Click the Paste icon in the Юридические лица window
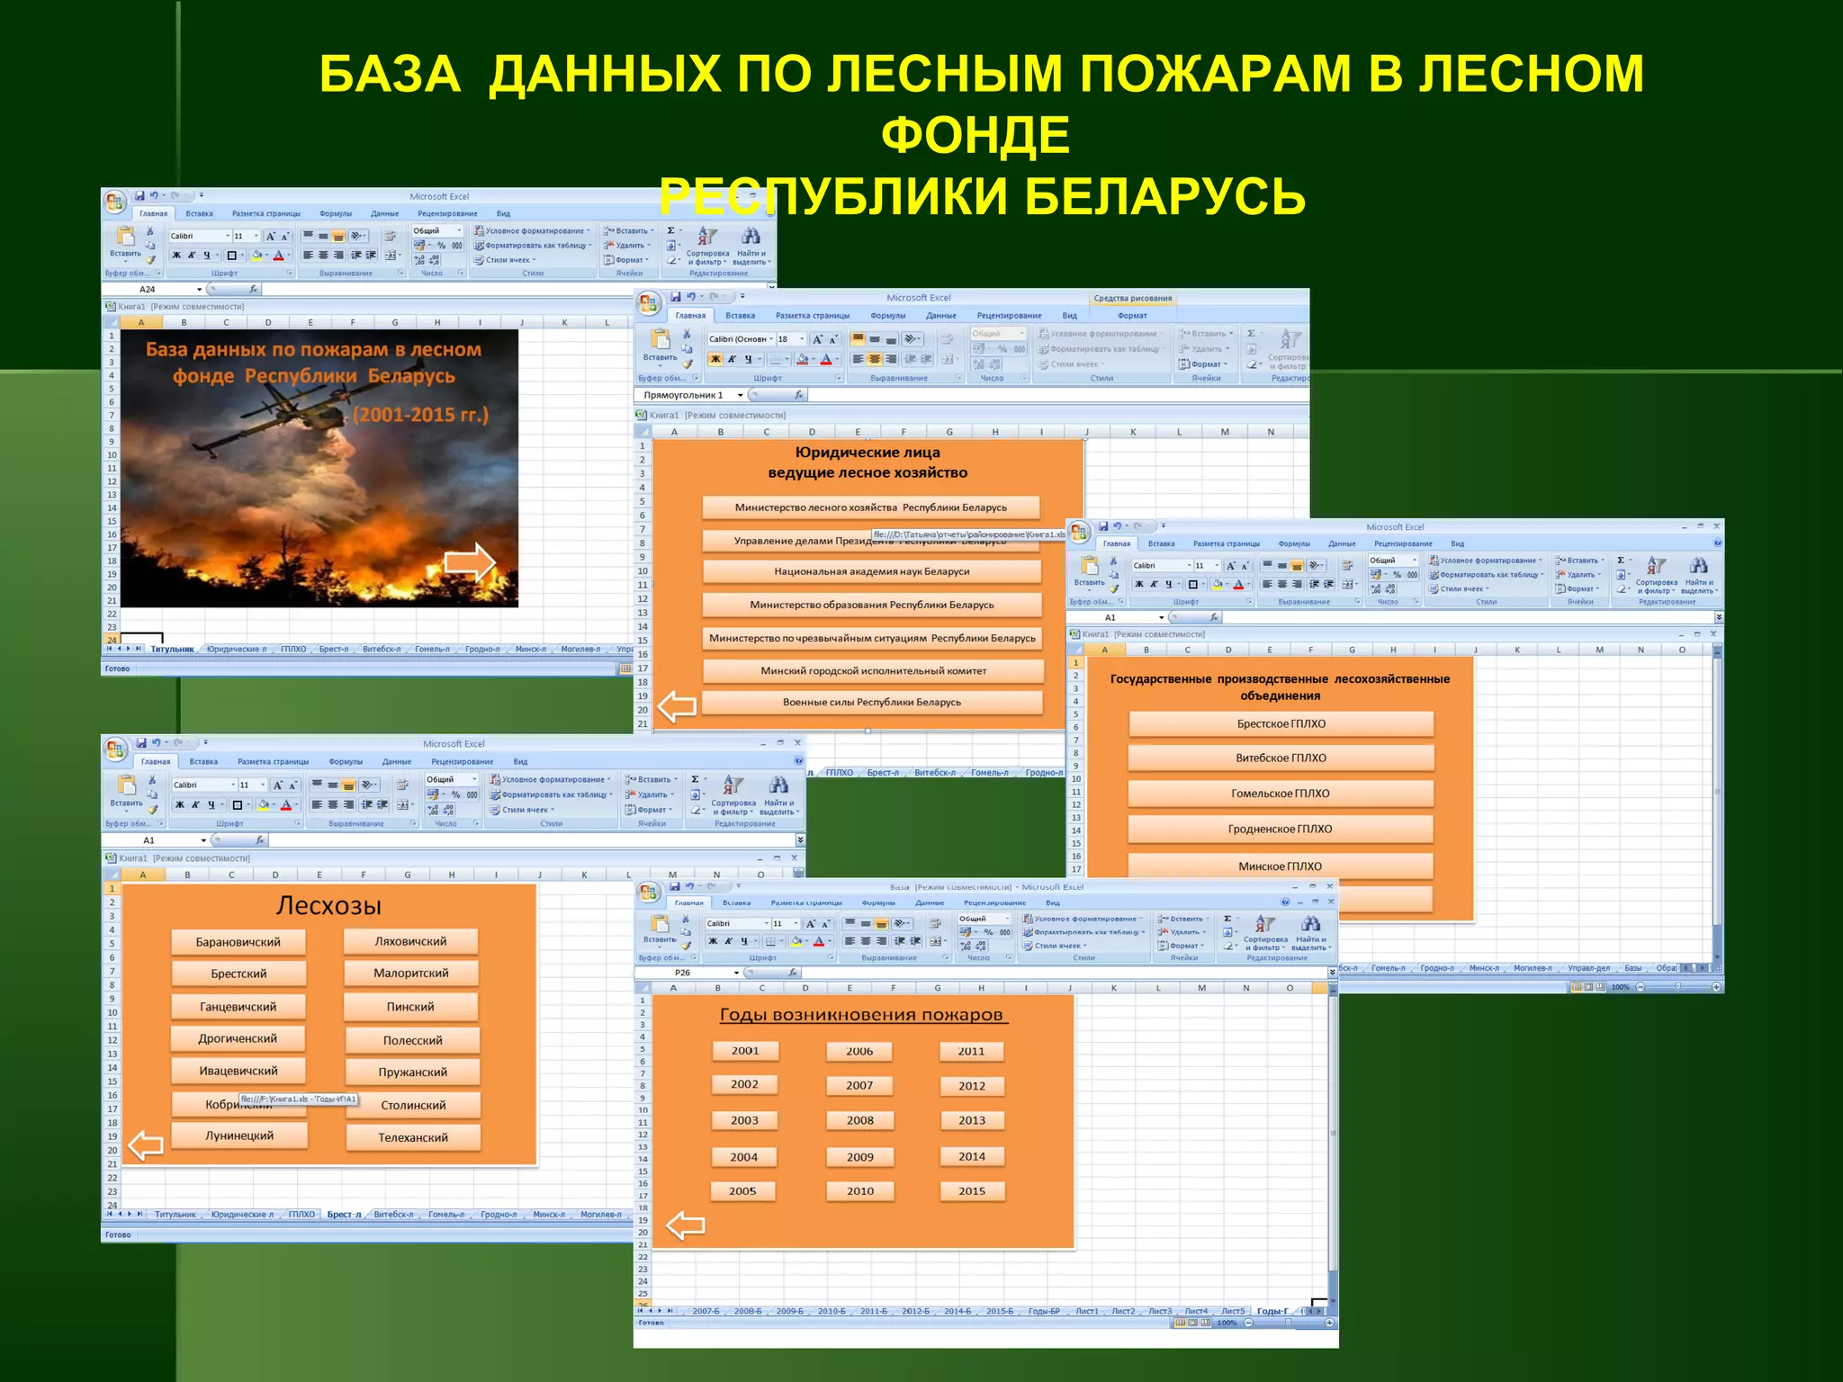The height and width of the screenshot is (1382, 1843). click(x=661, y=339)
